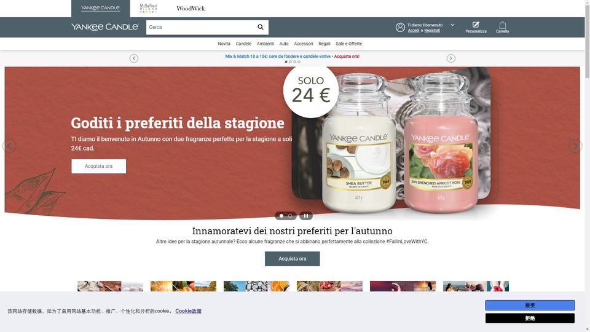This screenshot has height=332, width=590.
Task: Click the user account profile icon
Action: click(400, 27)
